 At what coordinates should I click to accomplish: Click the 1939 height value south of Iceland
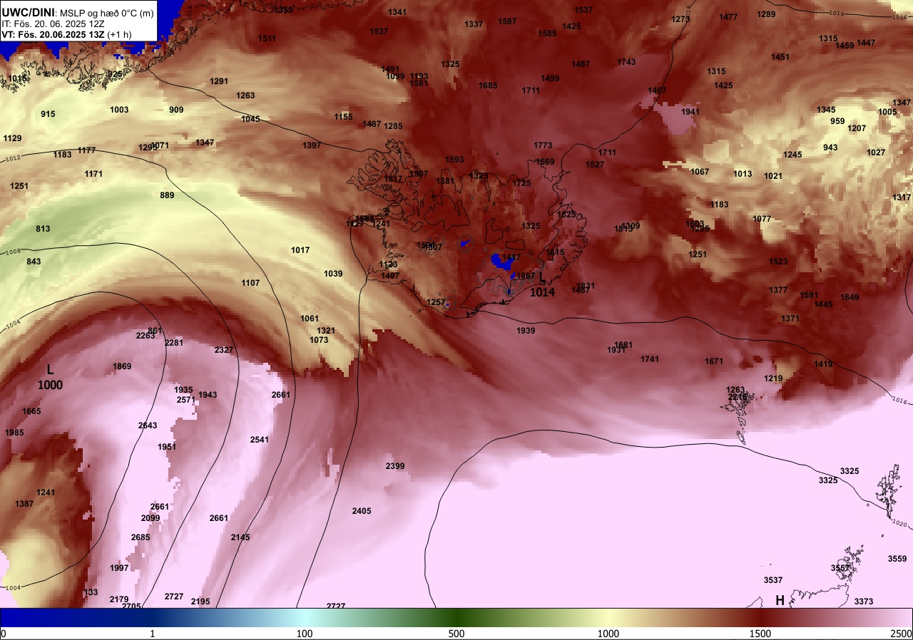[526, 331]
